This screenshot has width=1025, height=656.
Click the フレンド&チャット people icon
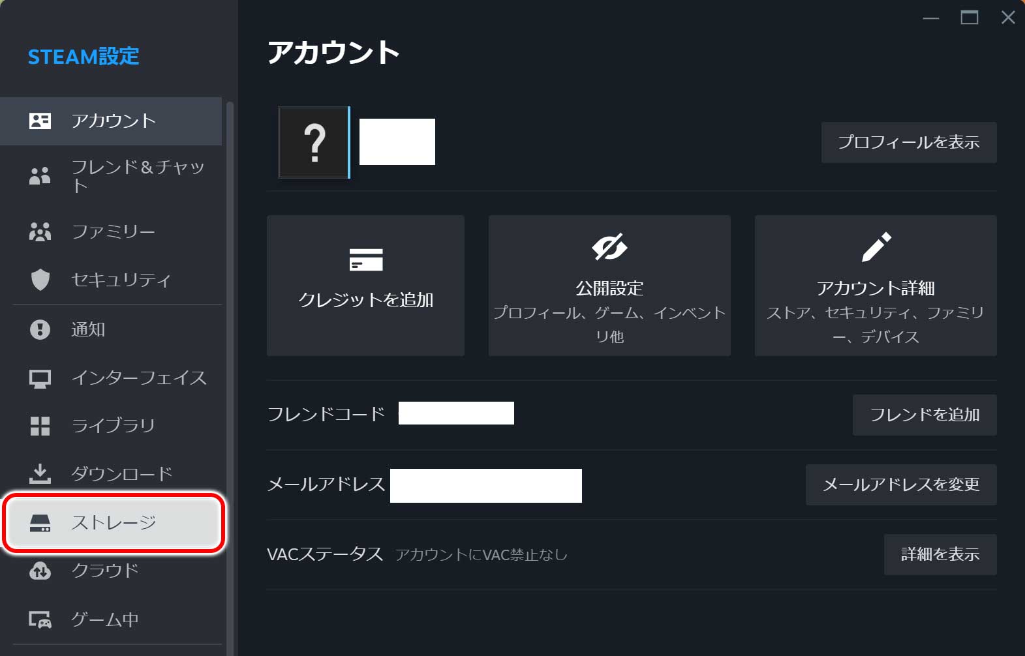40,176
